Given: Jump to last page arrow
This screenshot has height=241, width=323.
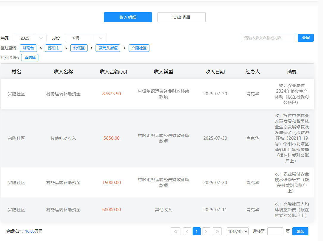Looking at the screenshot, I should point(217,231).
